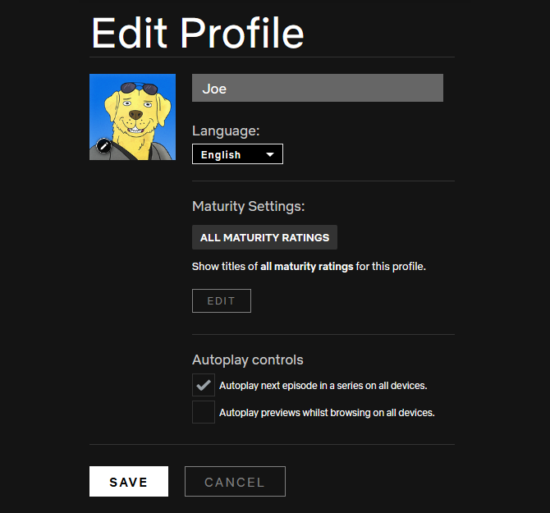Click the 'Maturity Settings:' label

pos(248,207)
